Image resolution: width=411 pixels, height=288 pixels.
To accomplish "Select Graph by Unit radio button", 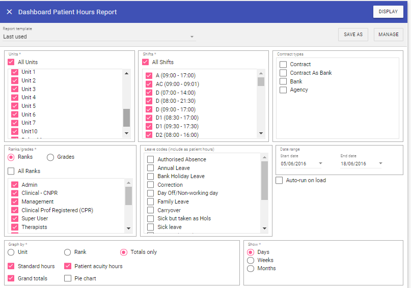I will click(x=11, y=252).
